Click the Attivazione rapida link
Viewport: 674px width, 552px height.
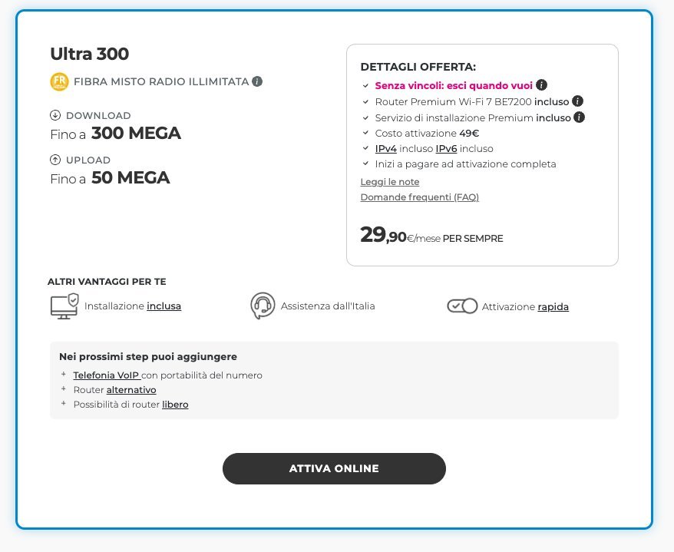click(x=553, y=306)
